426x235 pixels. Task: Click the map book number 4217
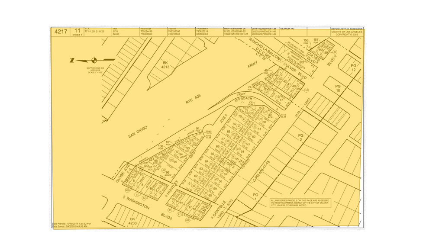click(61, 32)
